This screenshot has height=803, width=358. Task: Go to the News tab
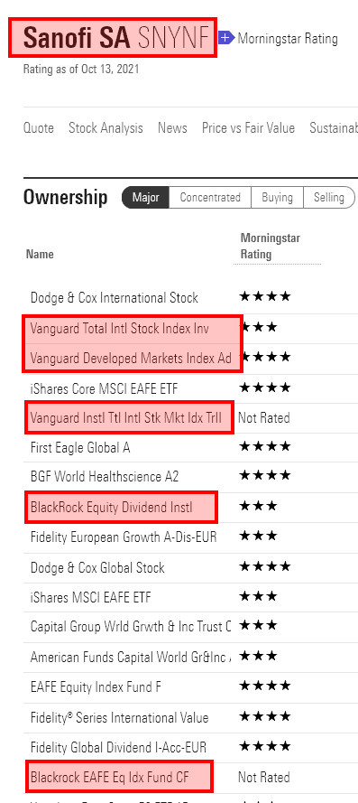(x=172, y=128)
